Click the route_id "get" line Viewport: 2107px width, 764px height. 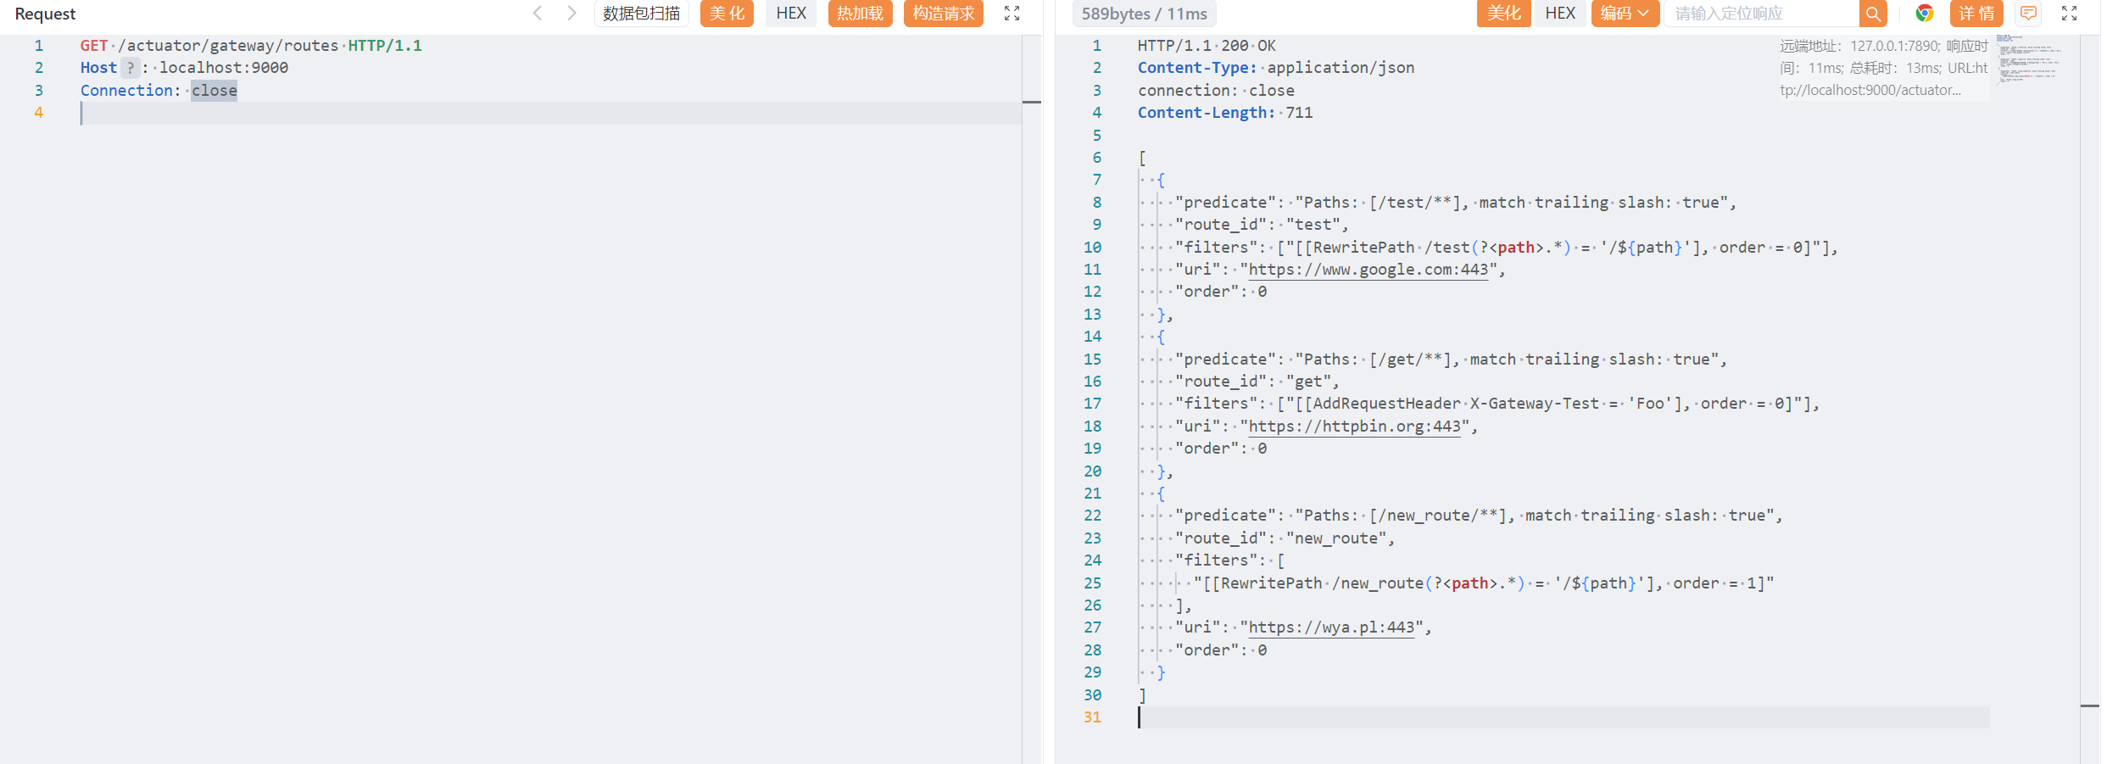1257,382
